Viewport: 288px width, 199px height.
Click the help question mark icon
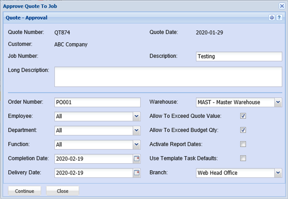pos(279,18)
